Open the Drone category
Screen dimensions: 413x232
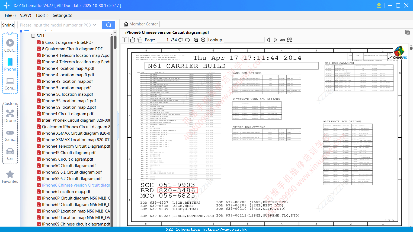(x=10, y=116)
